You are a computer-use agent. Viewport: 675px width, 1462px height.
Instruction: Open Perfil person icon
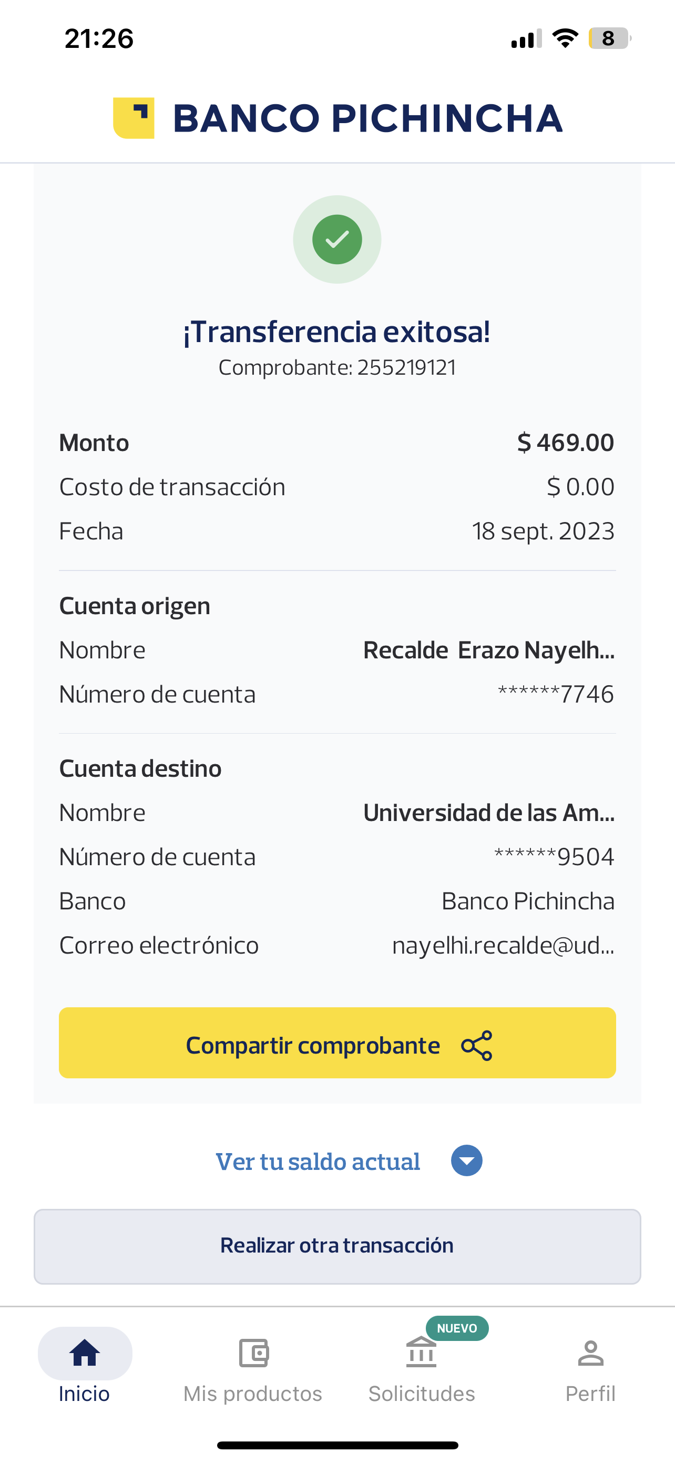590,1353
